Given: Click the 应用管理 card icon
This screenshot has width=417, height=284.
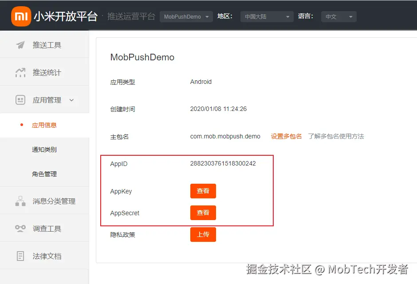Looking at the screenshot, I should coord(20,100).
